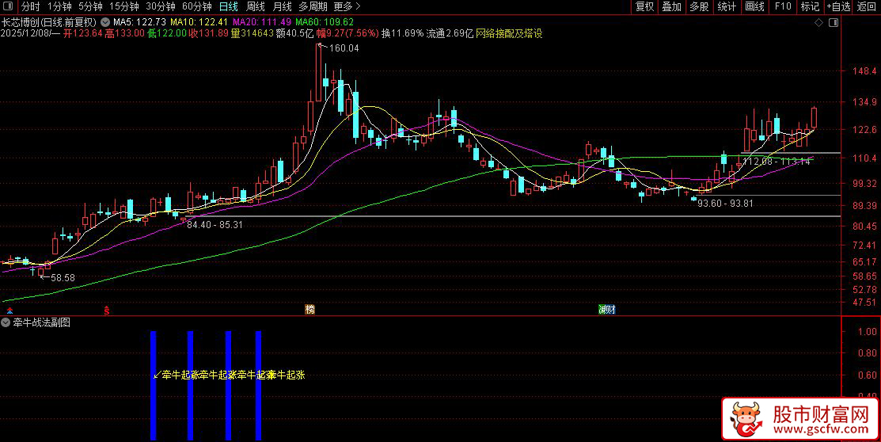Switch to 1分钟 period
881x442 pixels.
tap(59, 7)
